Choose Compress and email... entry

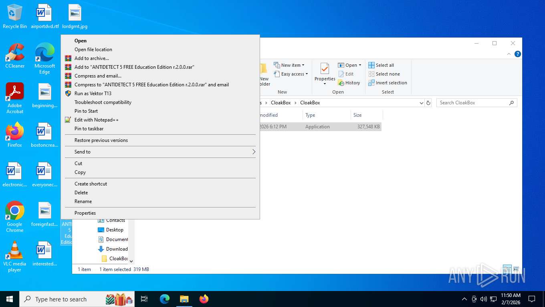[160, 76]
